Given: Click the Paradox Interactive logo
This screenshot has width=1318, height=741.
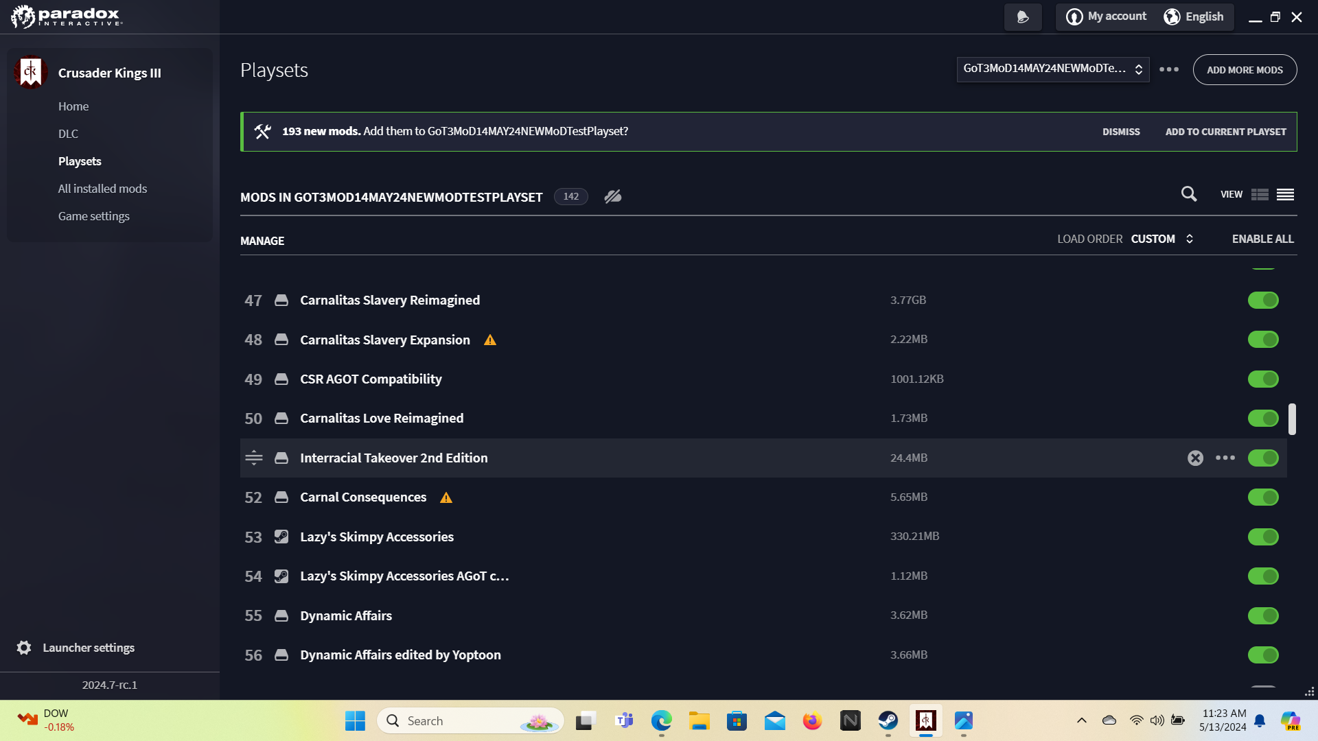Looking at the screenshot, I should pyautogui.click(x=67, y=16).
